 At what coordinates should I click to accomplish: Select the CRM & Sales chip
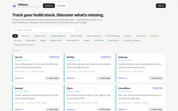point(99,40)
